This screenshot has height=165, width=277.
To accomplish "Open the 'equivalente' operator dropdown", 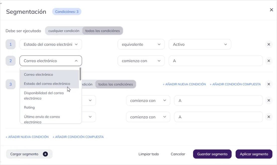I will [x=141, y=45].
